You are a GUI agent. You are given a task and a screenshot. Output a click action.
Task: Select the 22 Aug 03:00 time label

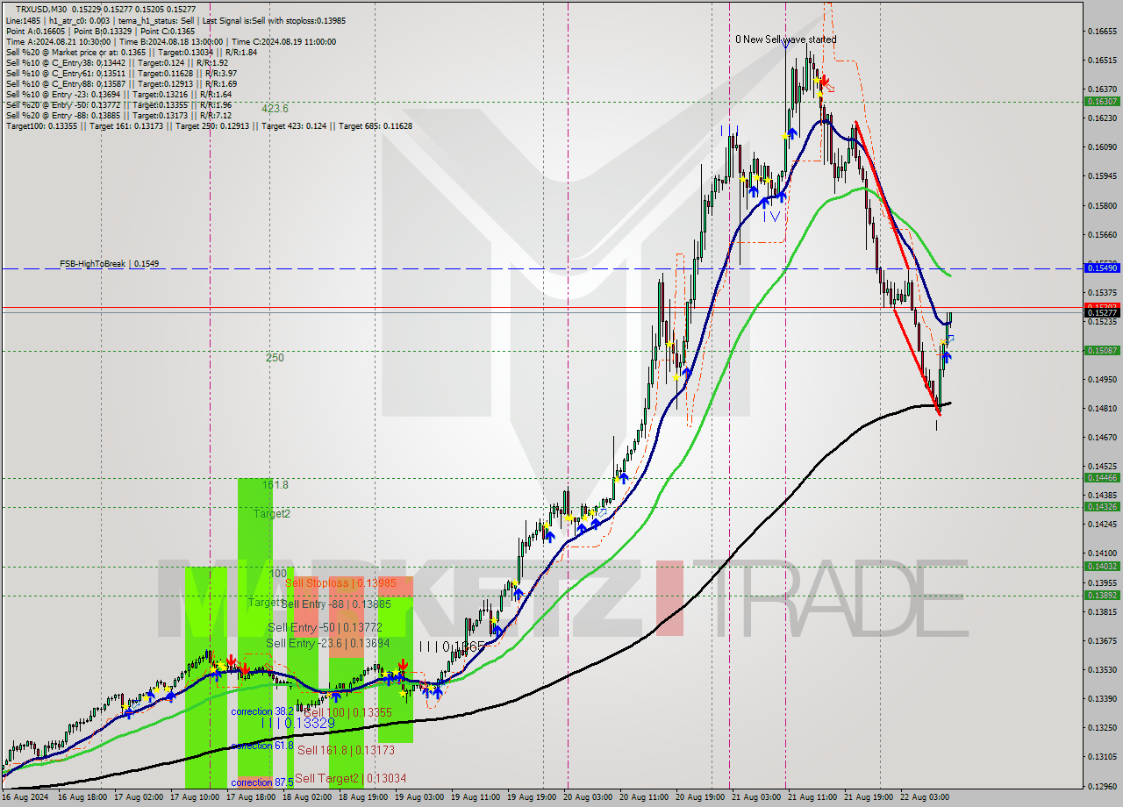click(923, 797)
